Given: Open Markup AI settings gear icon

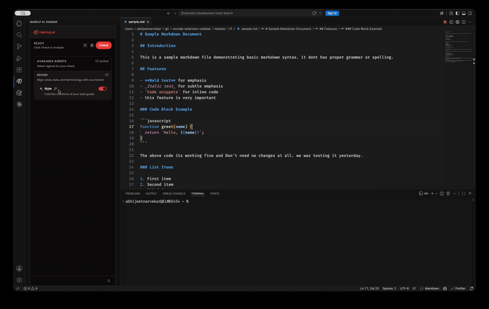Looking at the screenshot, I should (92, 46).
